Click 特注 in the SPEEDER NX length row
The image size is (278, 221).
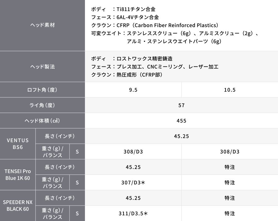[230, 198]
